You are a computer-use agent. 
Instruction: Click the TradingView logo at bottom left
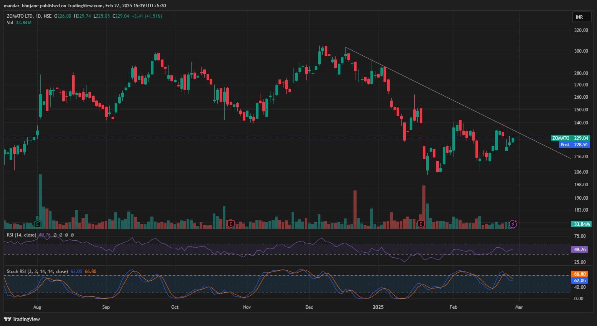click(22, 319)
